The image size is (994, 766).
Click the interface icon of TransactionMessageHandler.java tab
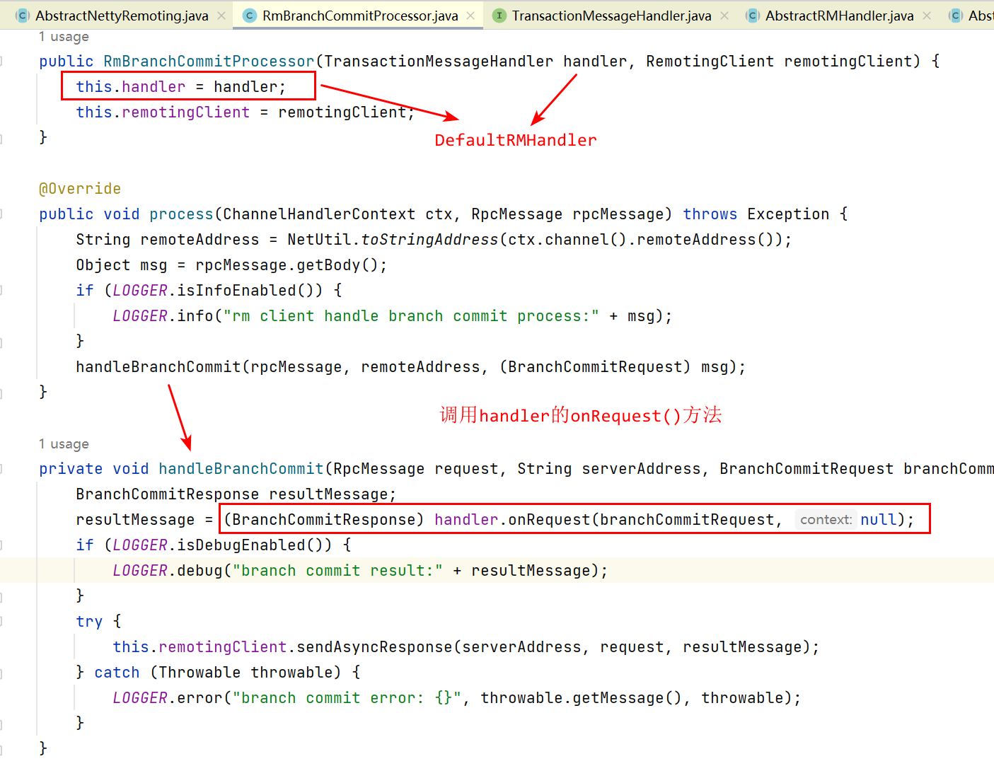499,16
